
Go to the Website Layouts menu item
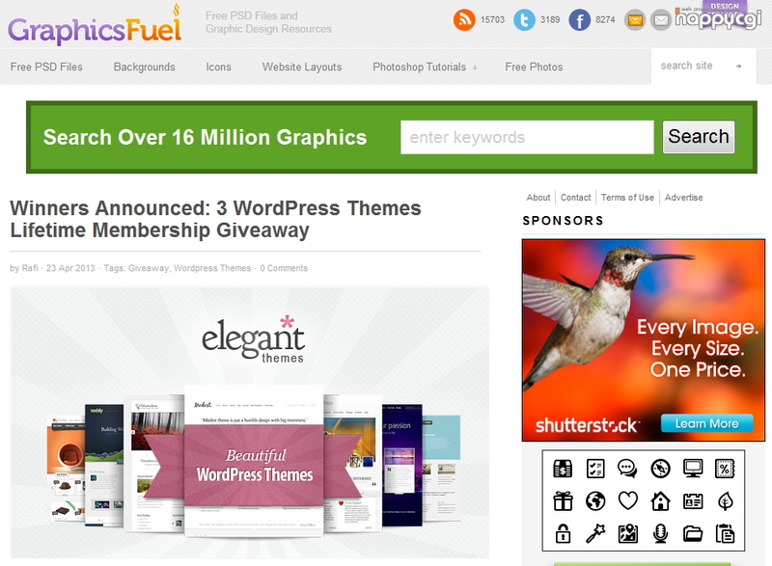tap(302, 67)
